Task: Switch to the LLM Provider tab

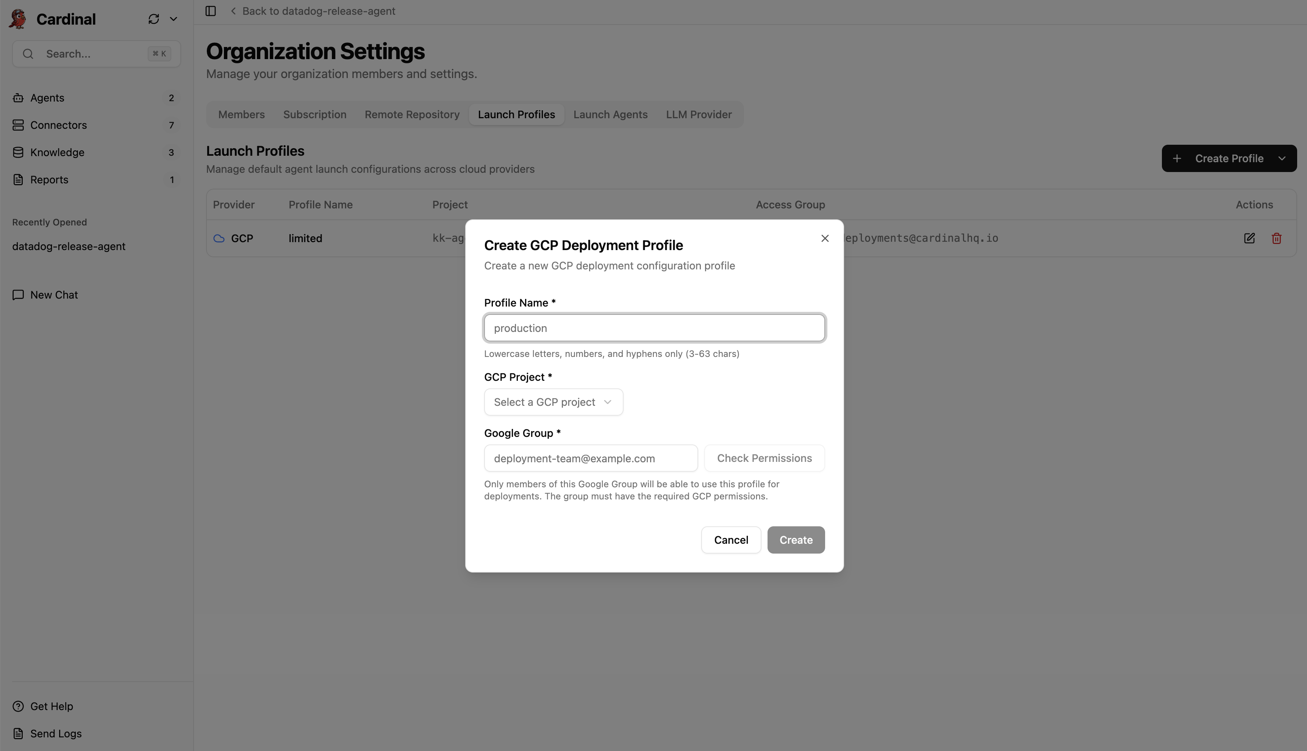Action: point(699,114)
